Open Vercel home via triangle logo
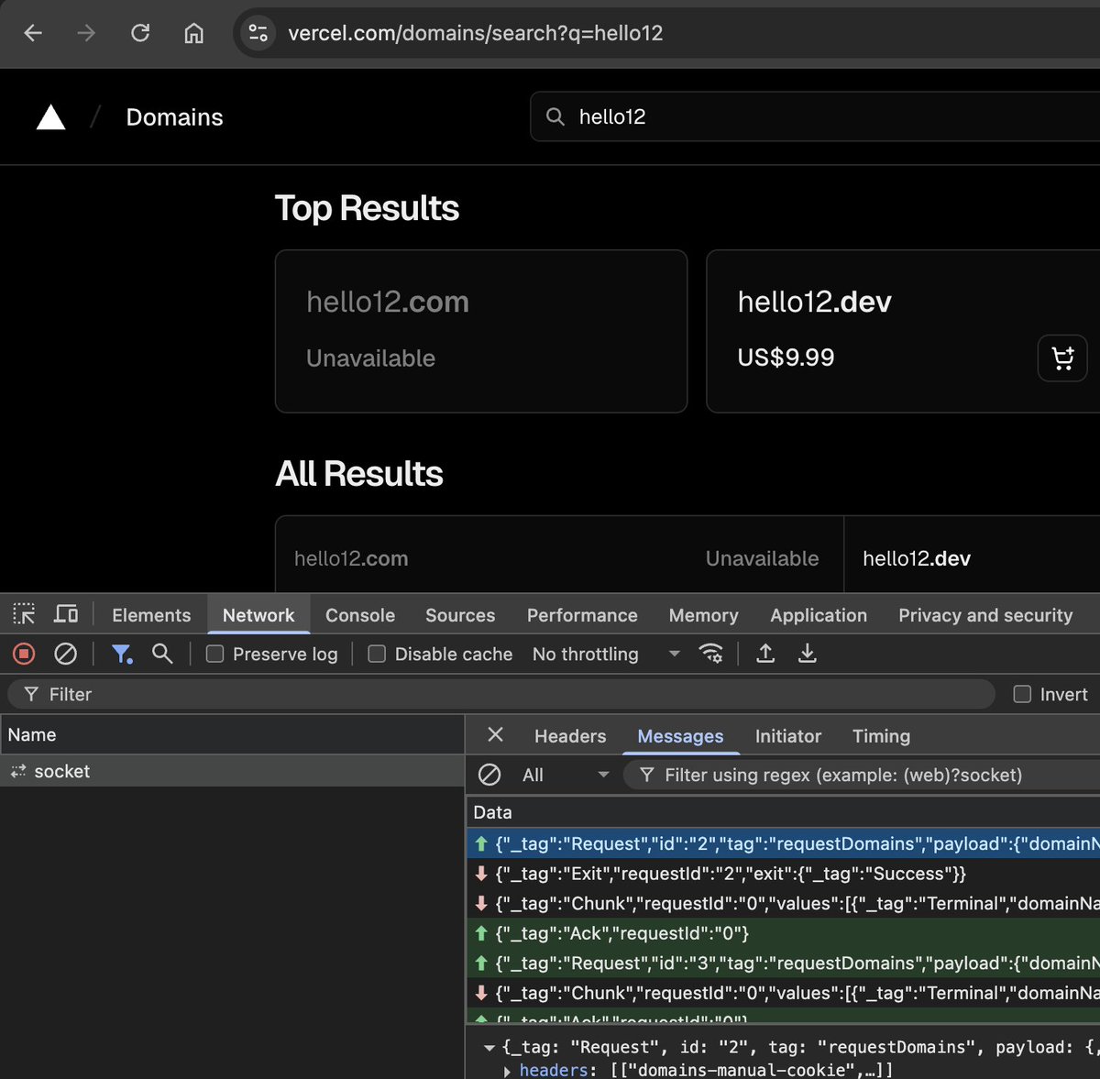Image resolution: width=1100 pixels, height=1079 pixels. pyautogui.click(x=51, y=117)
